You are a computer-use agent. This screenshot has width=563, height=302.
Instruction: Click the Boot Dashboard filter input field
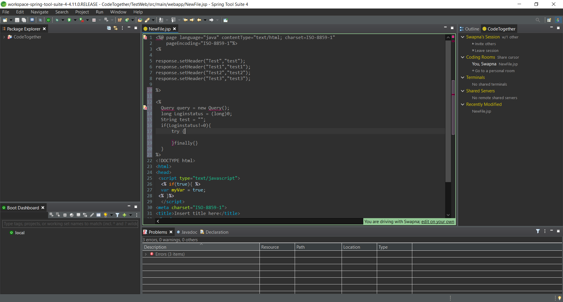pyautogui.click(x=70, y=224)
